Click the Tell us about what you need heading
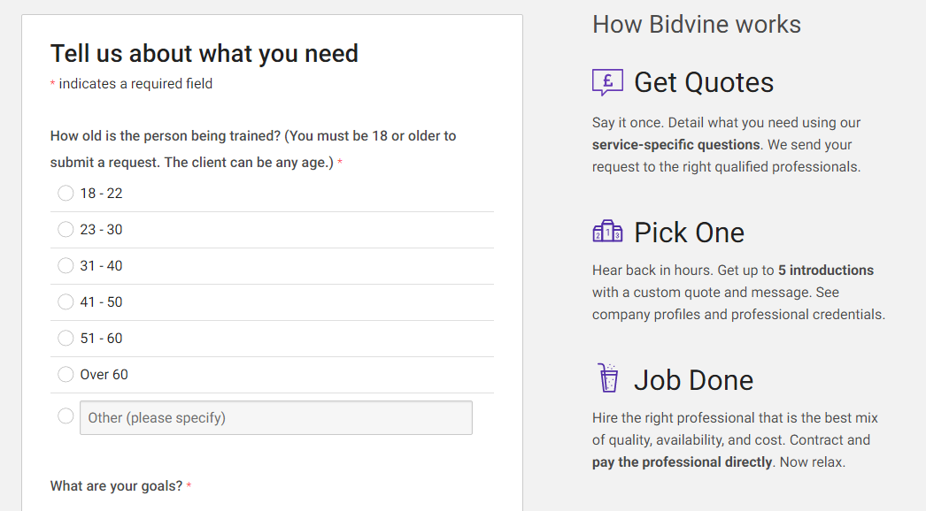 pos(204,54)
